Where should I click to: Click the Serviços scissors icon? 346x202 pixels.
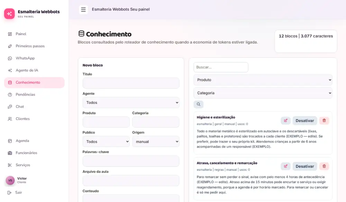[x=10, y=165]
